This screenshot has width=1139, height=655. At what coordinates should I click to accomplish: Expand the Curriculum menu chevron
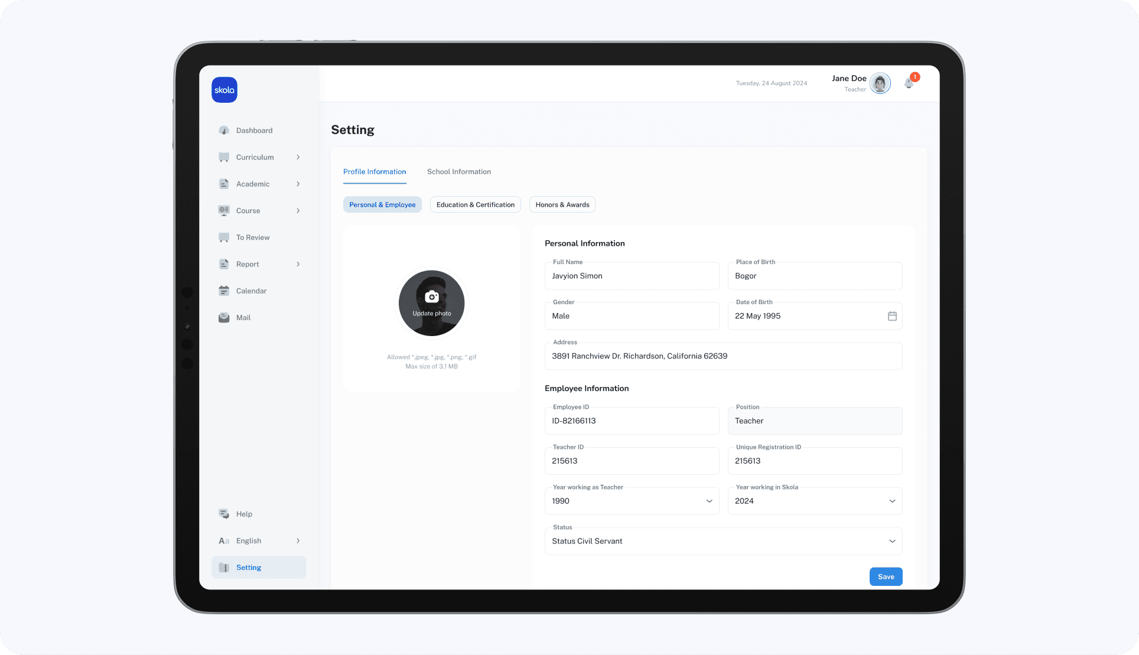click(298, 157)
